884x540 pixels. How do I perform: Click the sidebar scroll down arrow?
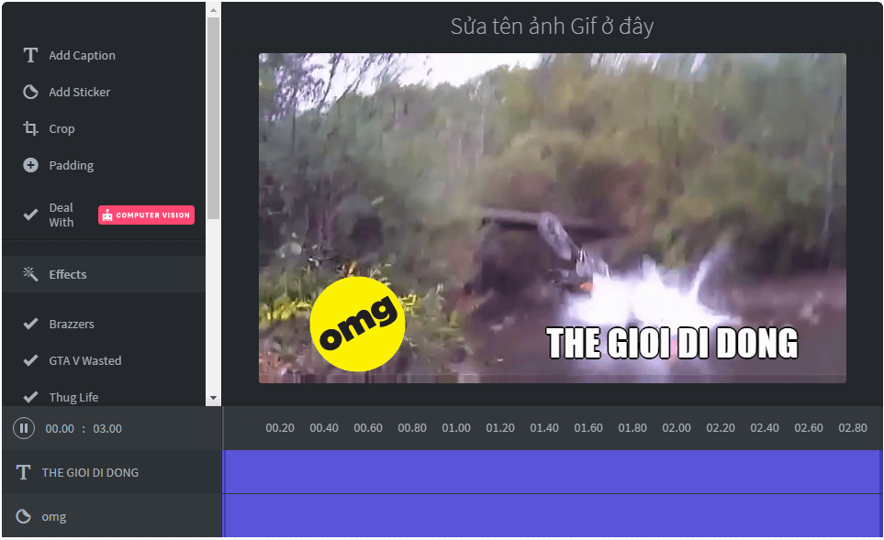point(213,398)
